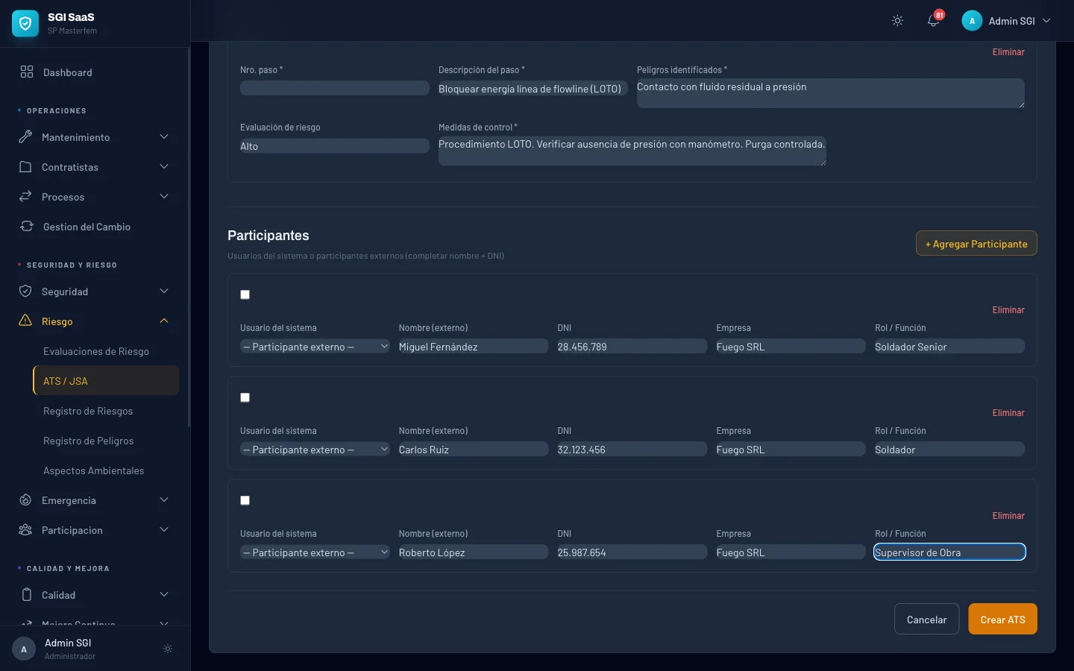Open the Admin SGI user menu
This screenshot has height=671, width=1074.
point(1006,21)
